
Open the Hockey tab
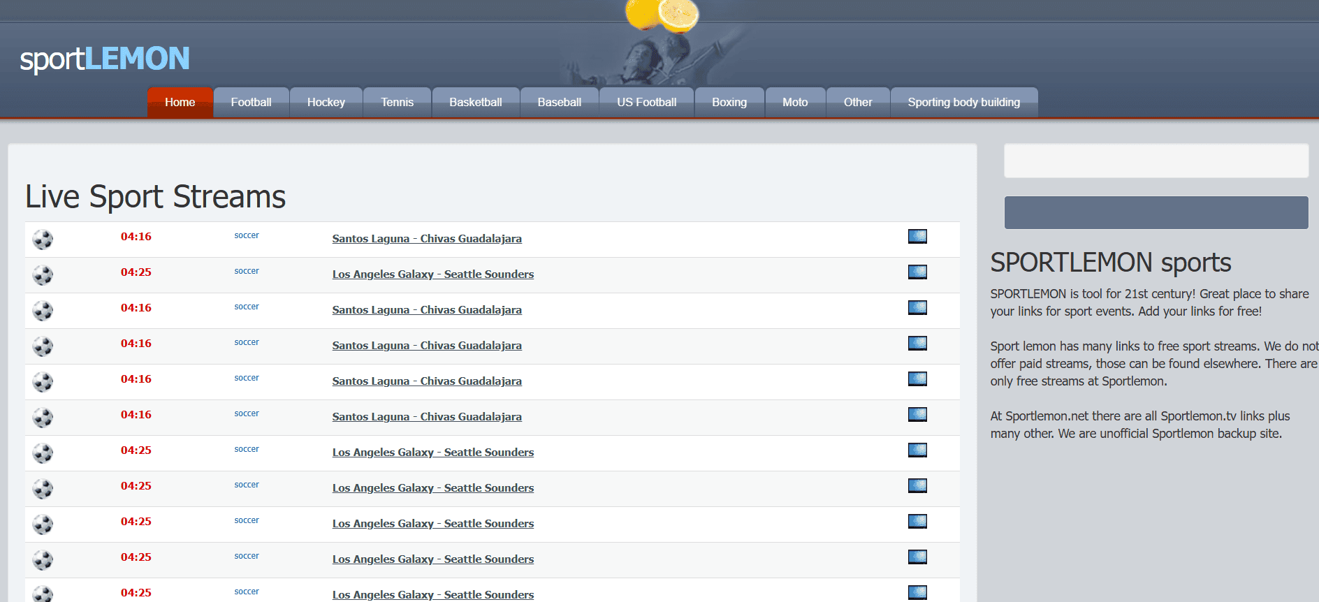[326, 103]
